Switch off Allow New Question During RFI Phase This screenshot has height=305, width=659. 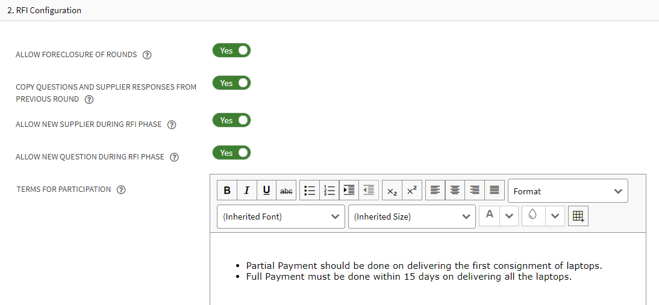click(231, 153)
